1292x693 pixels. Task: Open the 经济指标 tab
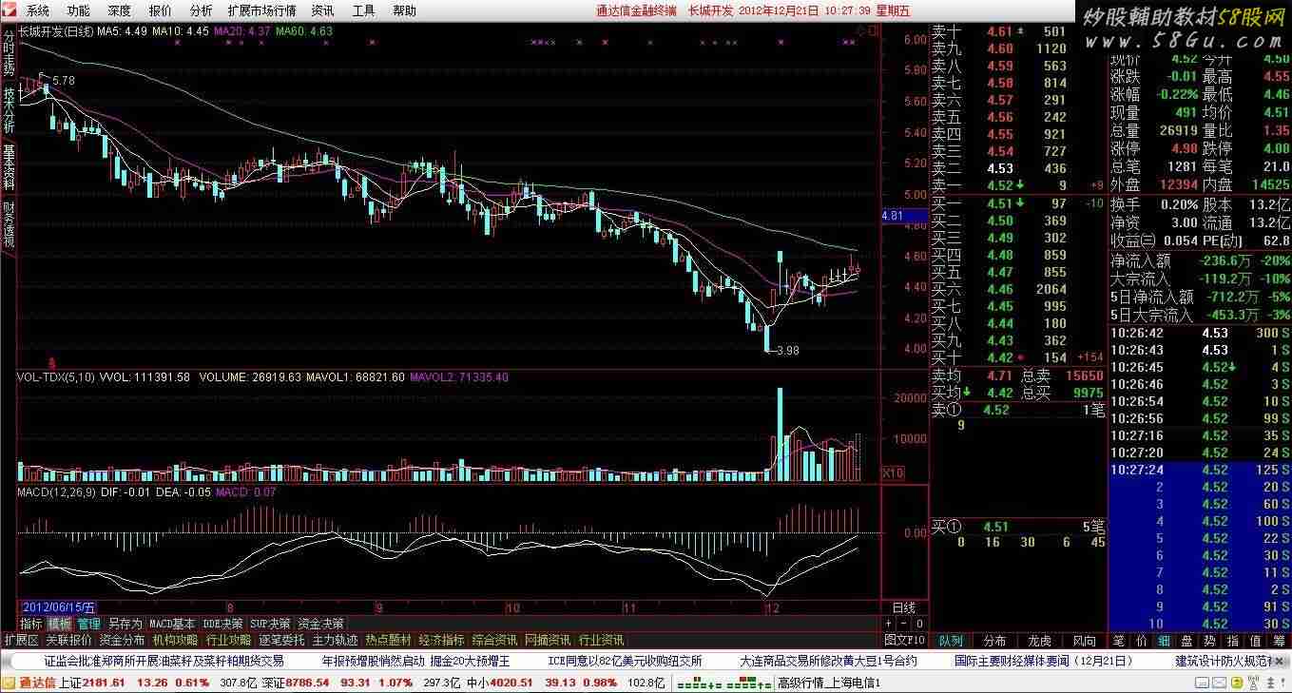pos(441,640)
